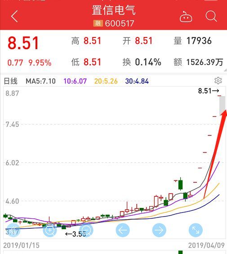Tap the volume value 17936
Image resolution: width=227 pixels, height=254 pixels.
(x=199, y=41)
